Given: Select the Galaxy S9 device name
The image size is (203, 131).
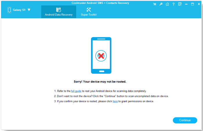Looking at the screenshot, I should coord(19,10).
